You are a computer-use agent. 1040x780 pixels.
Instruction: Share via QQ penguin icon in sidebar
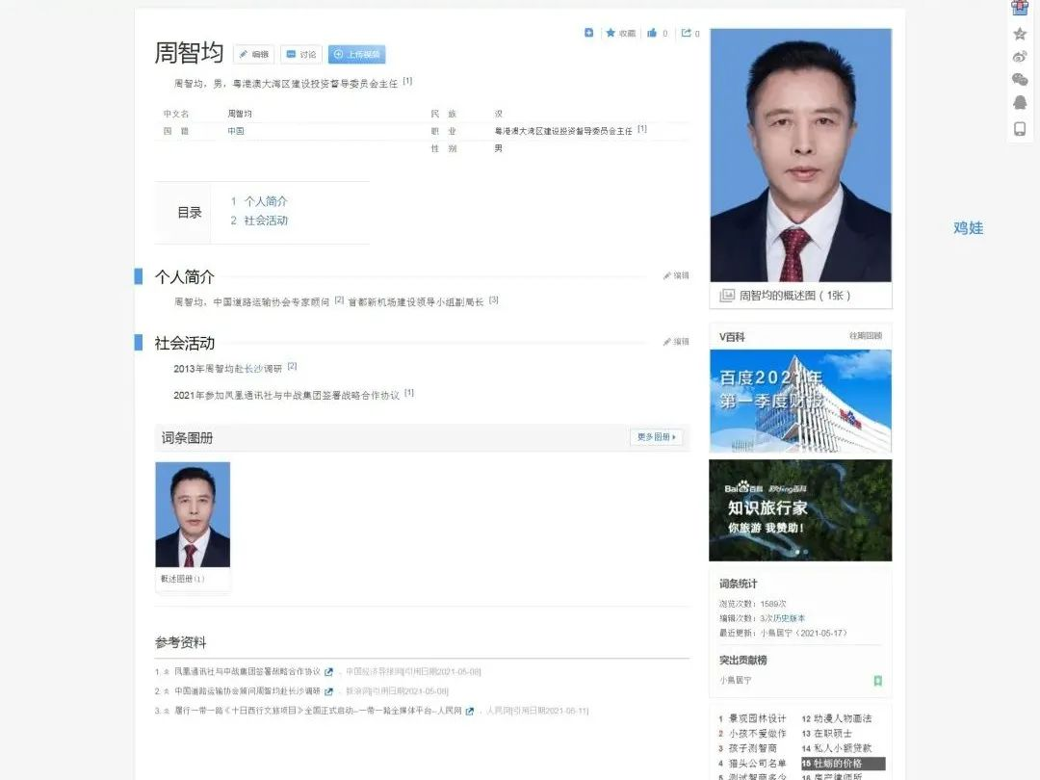(1020, 103)
